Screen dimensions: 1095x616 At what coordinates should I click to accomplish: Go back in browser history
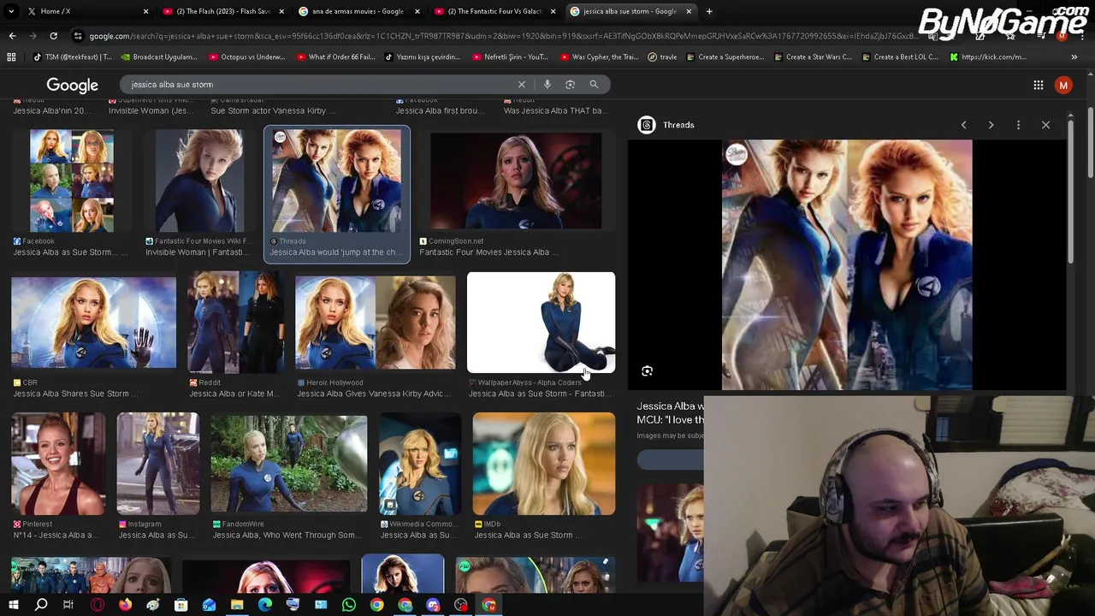pyautogui.click(x=12, y=36)
